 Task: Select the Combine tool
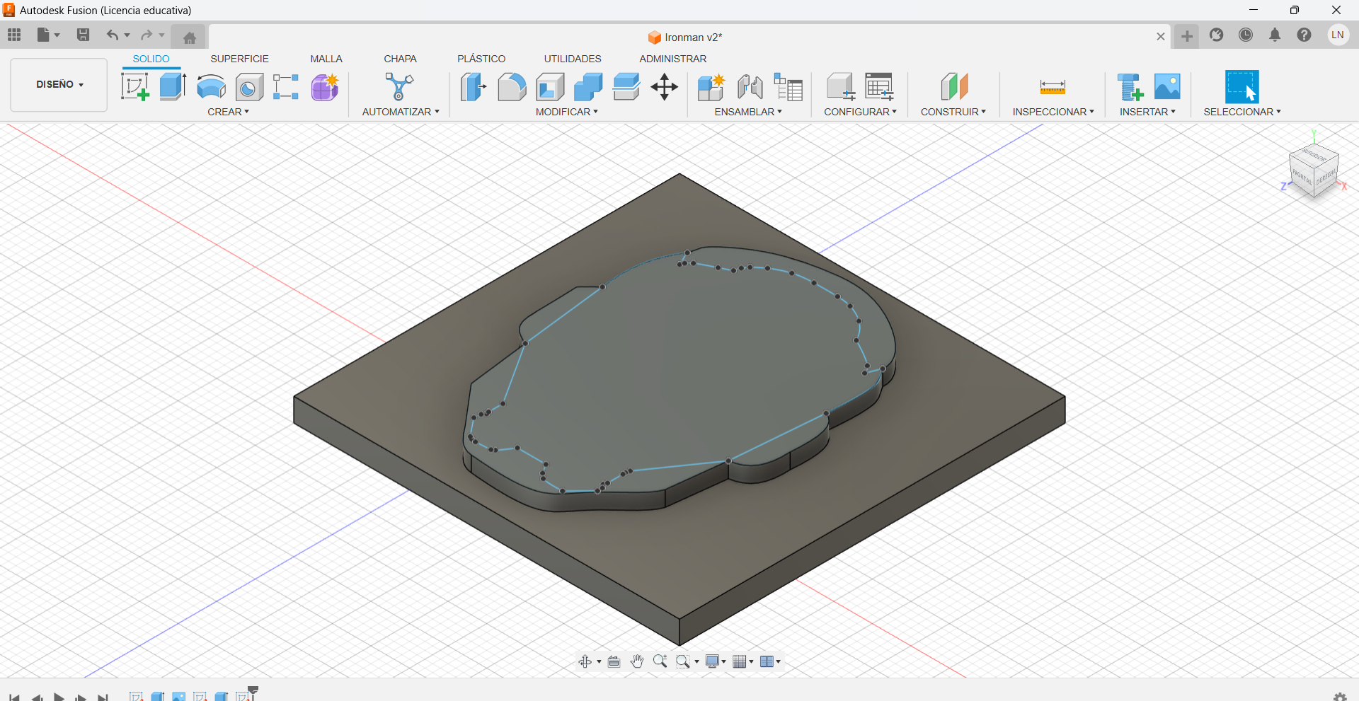588,87
